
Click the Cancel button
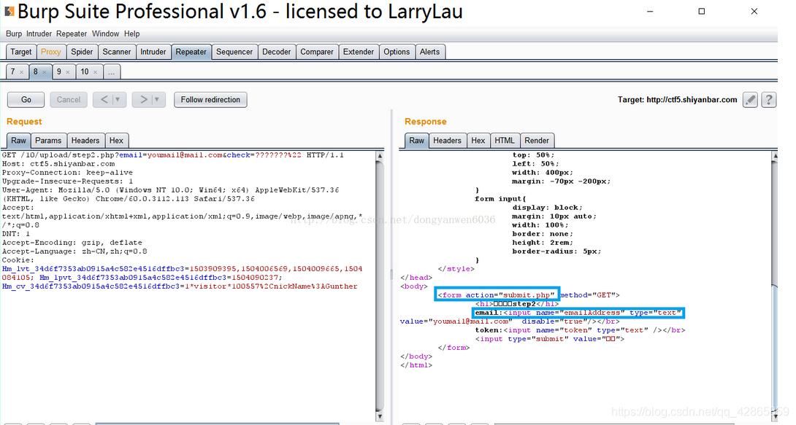(69, 100)
